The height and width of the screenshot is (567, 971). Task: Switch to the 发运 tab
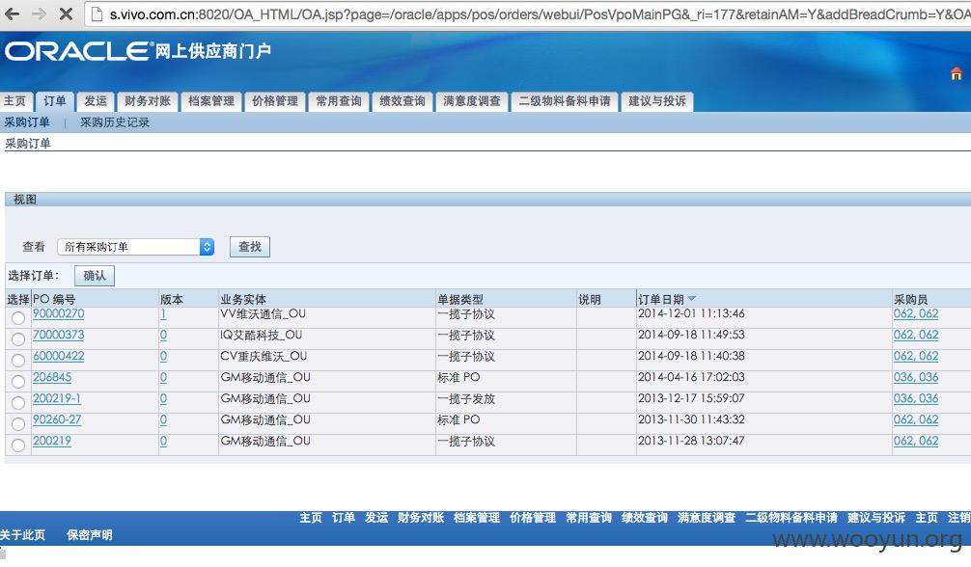[x=96, y=101]
